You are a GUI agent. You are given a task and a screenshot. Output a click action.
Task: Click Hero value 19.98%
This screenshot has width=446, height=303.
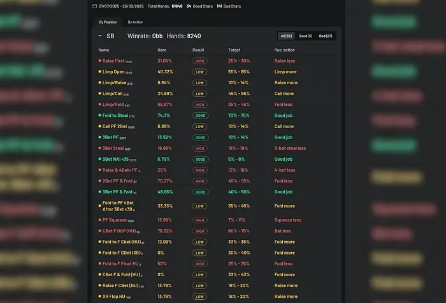[x=164, y=148]
